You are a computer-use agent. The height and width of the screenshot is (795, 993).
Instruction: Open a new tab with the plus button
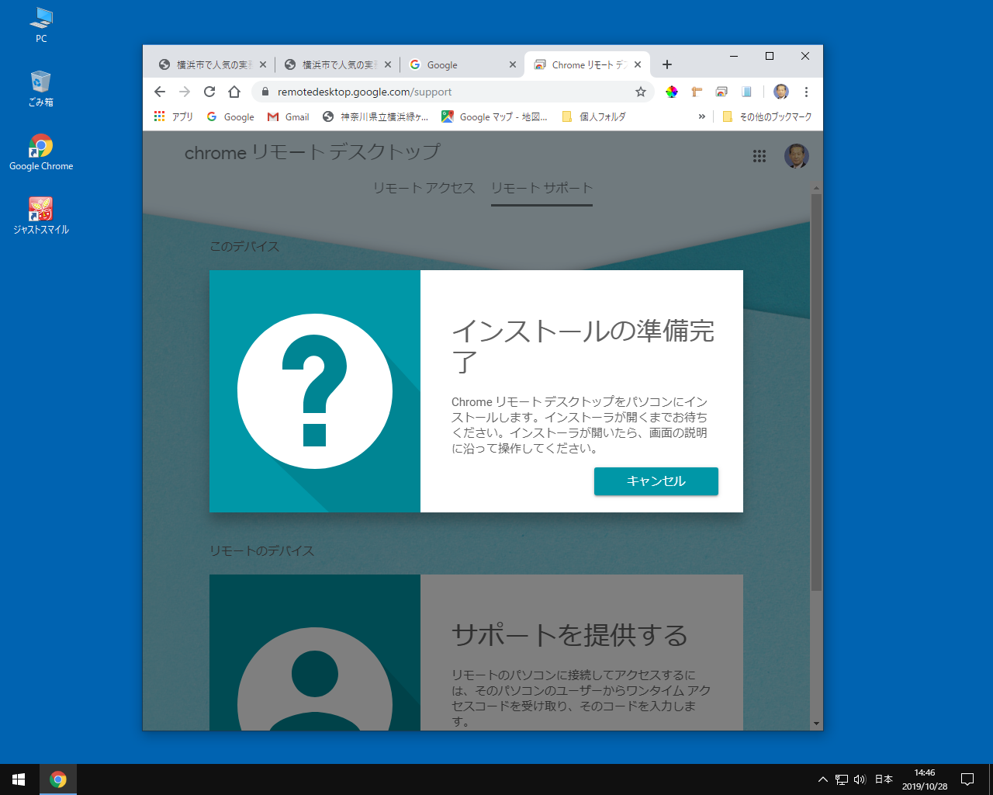667,64
